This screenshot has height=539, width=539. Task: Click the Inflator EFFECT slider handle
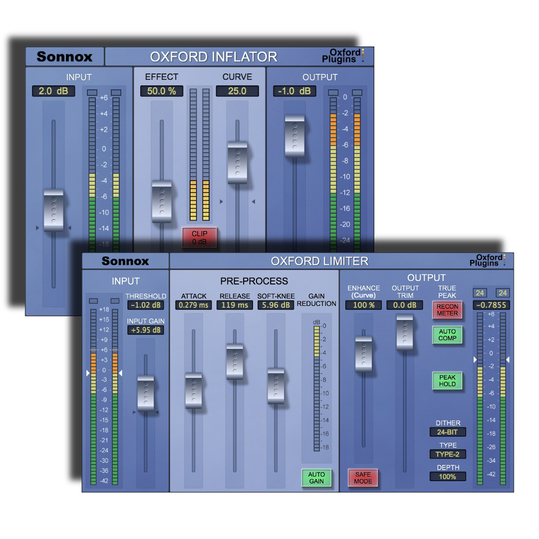pyautogui.click(x=162, y=202)
